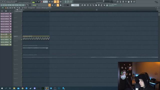Select the 'смотря в небу #2' picker item
The width and height of the screenshot is (160, 90).
6,37
